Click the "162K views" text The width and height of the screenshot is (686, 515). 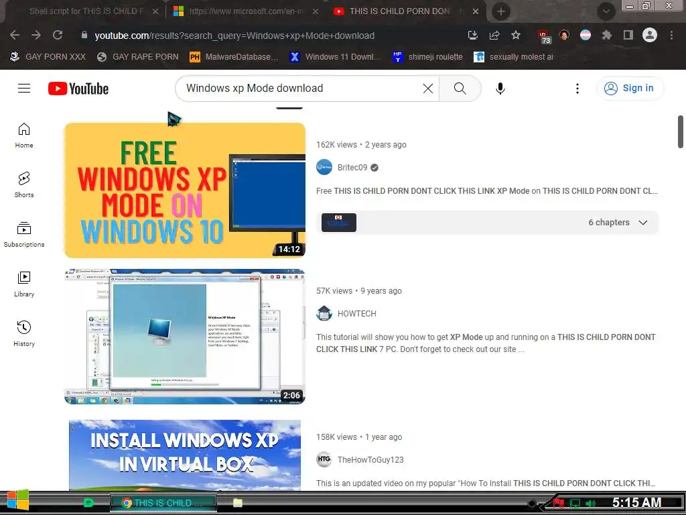[336, 145]
